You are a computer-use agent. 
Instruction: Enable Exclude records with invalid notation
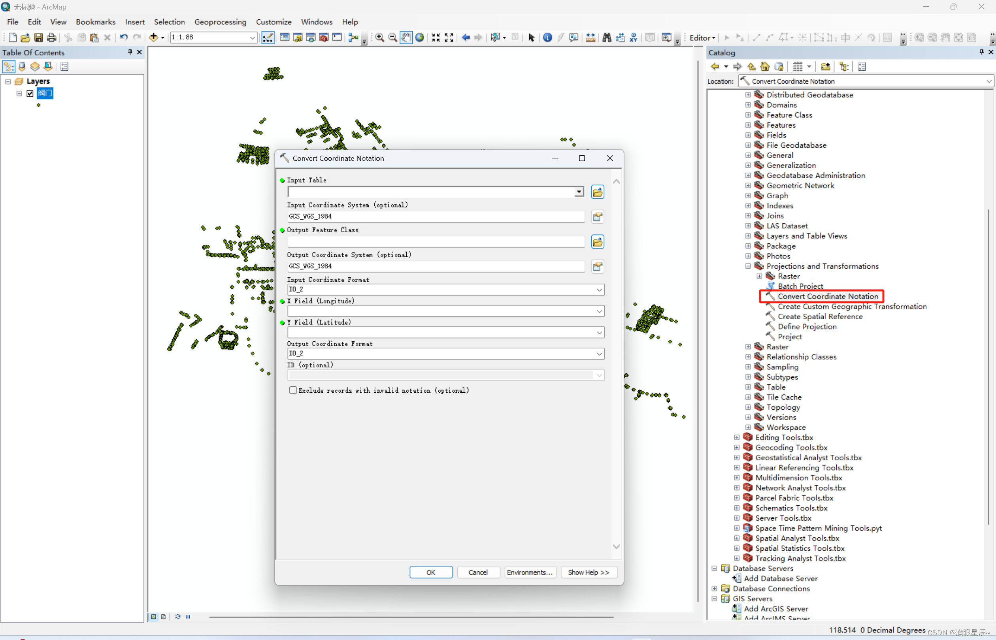click(x=293, y=390)
